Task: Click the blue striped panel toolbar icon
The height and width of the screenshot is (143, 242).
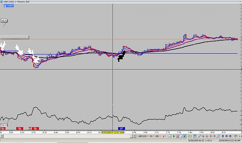Action: [x=185, y=136]
